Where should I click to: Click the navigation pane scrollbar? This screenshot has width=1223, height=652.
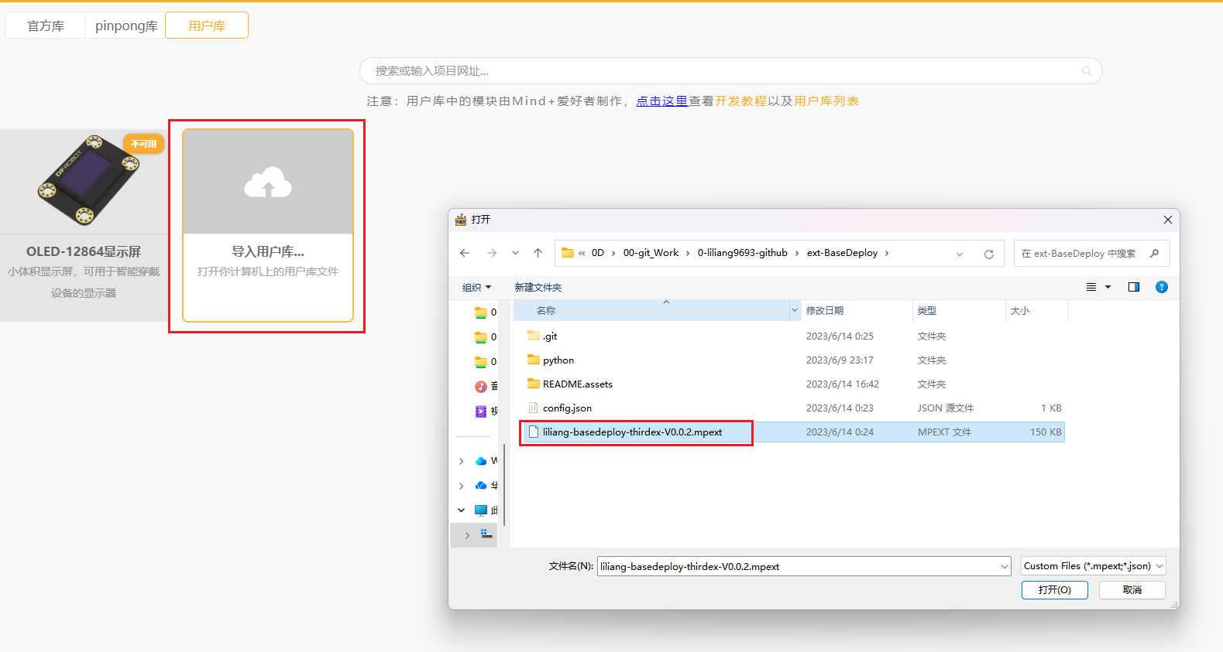point(504,485)
